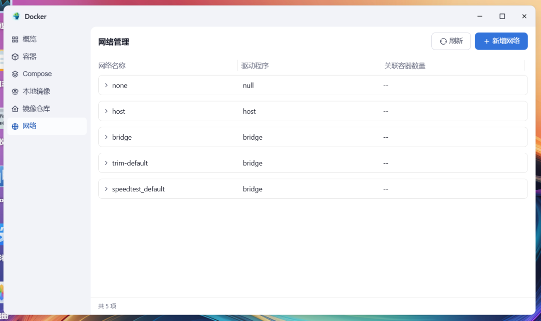
Task: Expand the trim-default network row
Action: click(x=106, y=163)
